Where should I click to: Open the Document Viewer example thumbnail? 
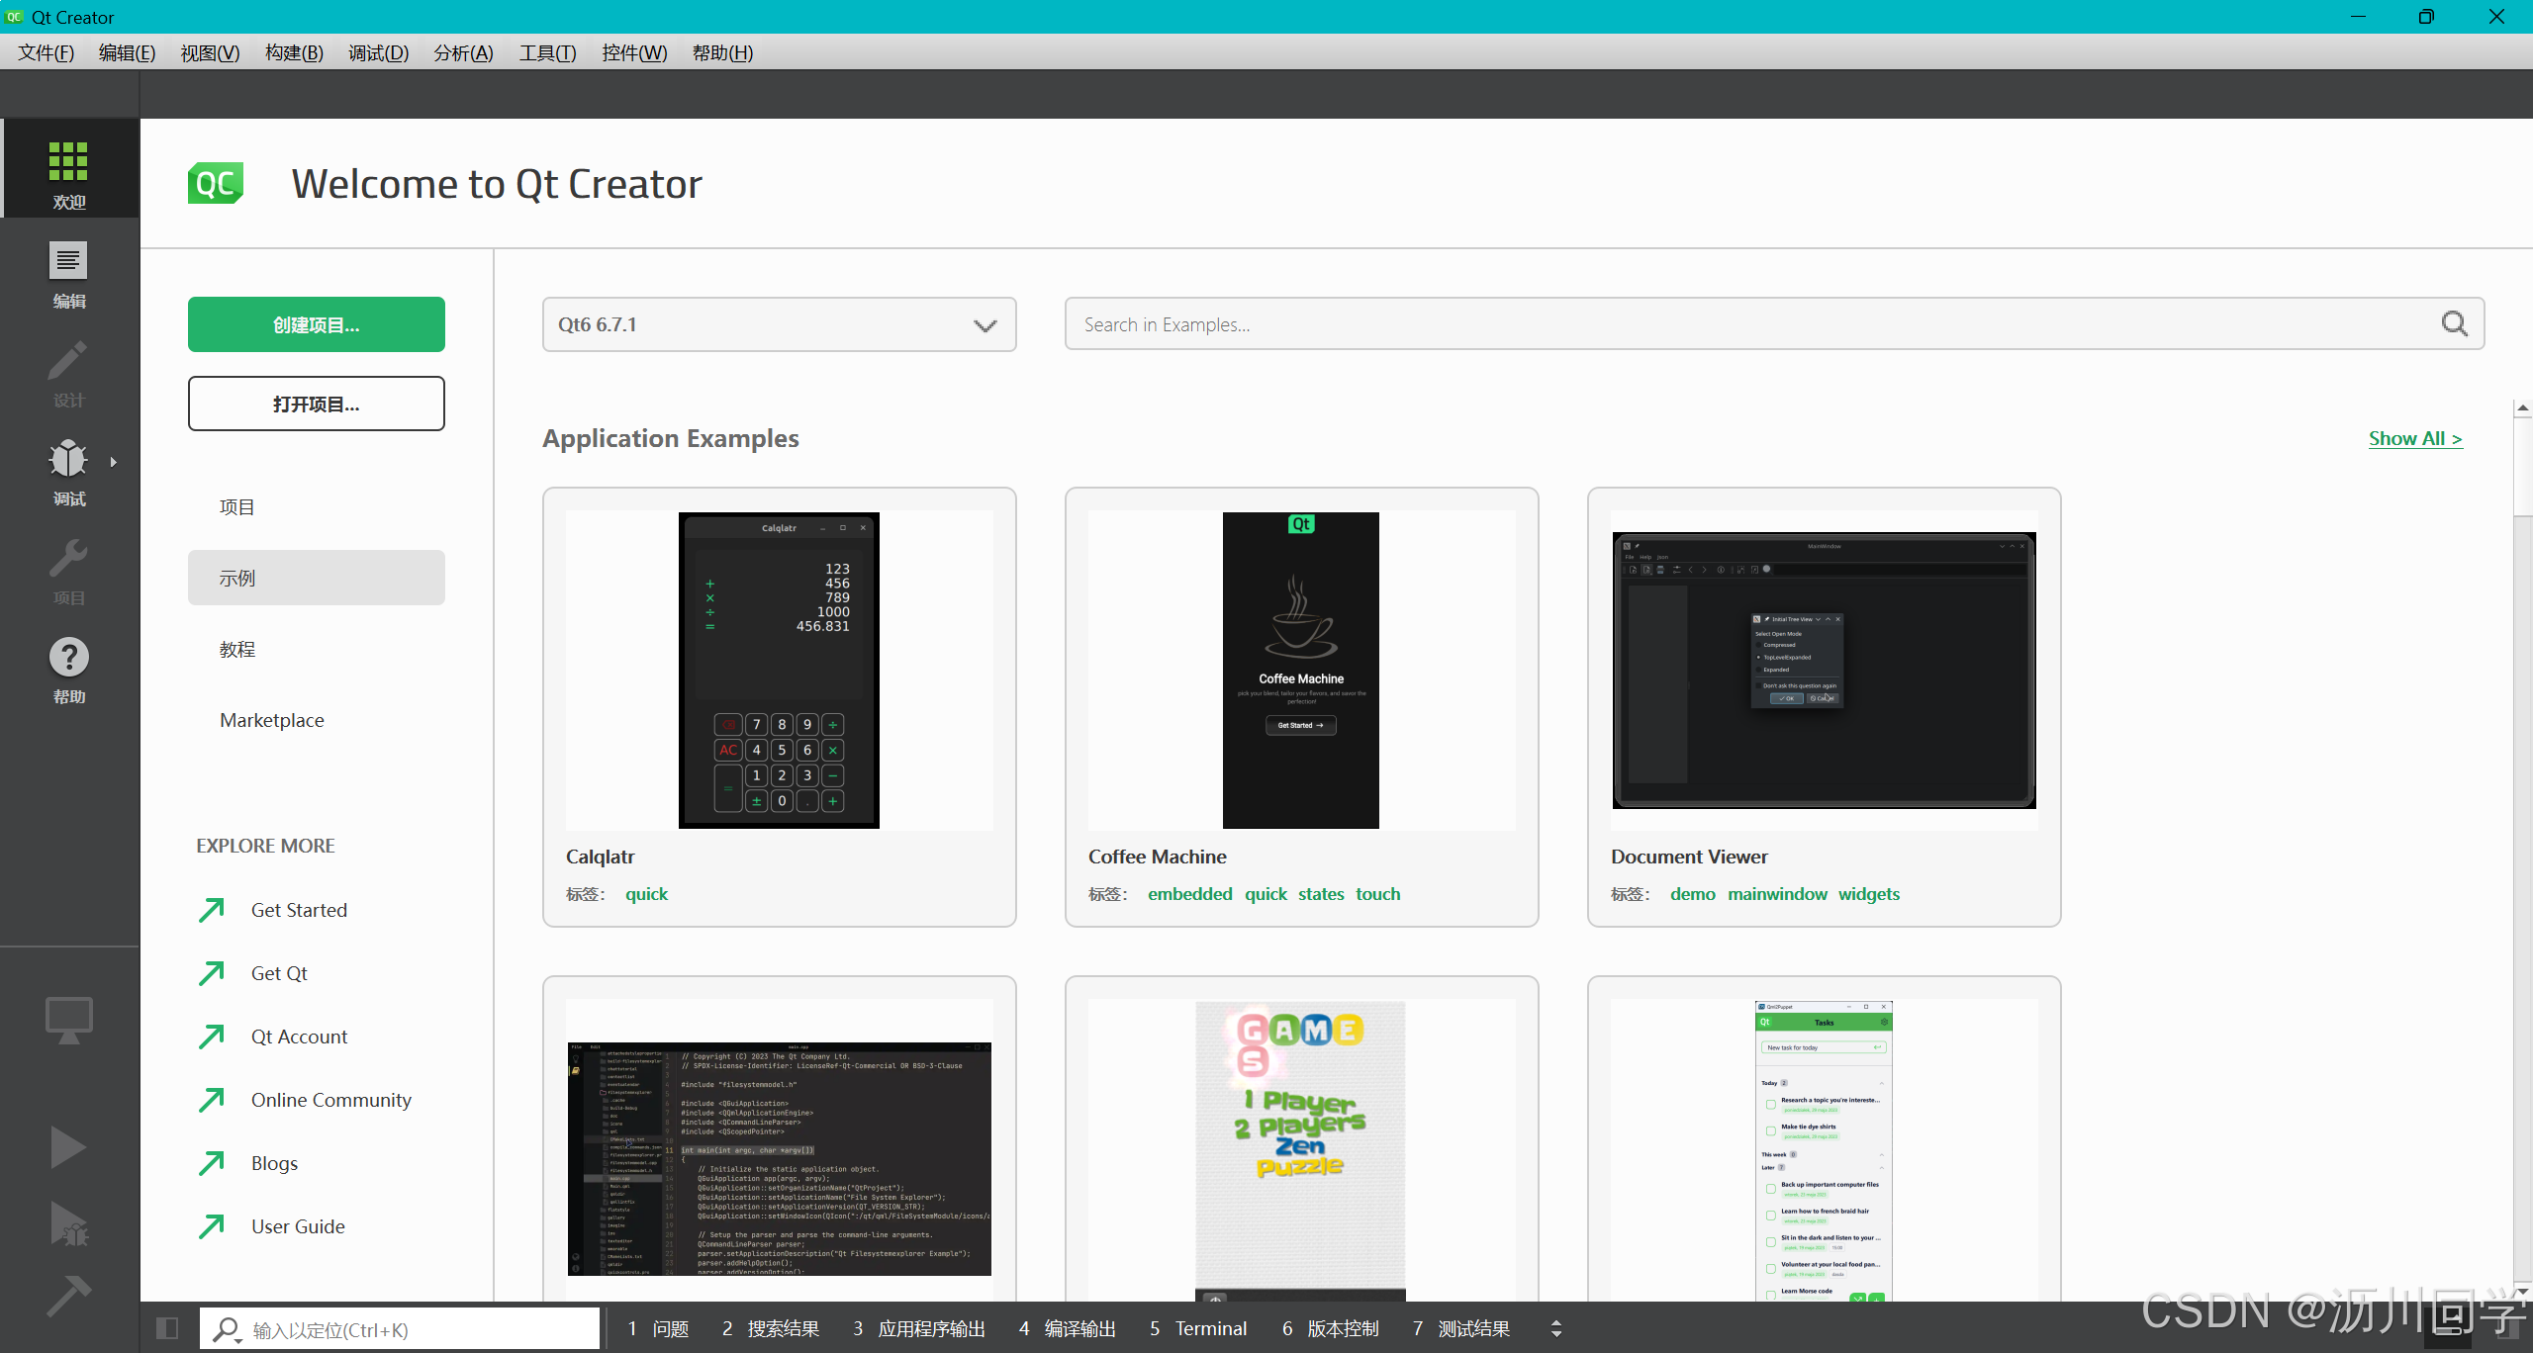pyautogui.click(x=1824, y=671)
